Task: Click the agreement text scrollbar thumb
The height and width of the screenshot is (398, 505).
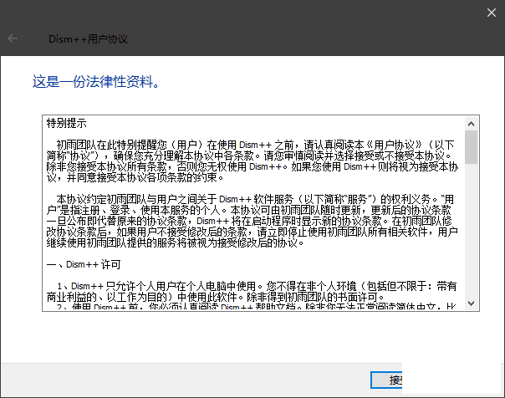Action: 471,147
